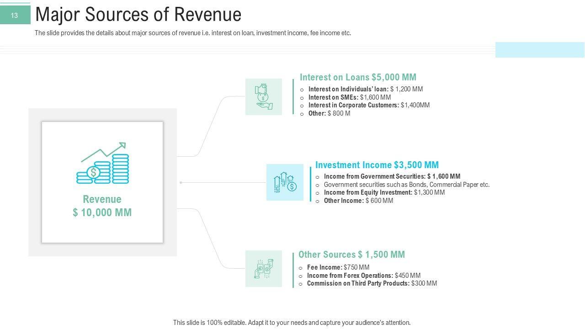585x329 pixels.
Task: Click the Major Sources of Revenue title
Action: [x=138, y=15]
